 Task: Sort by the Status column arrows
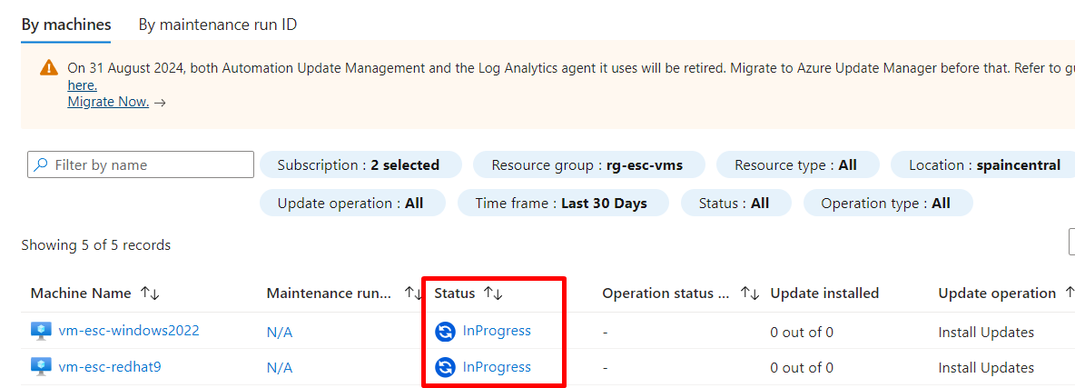click(493, 293)
